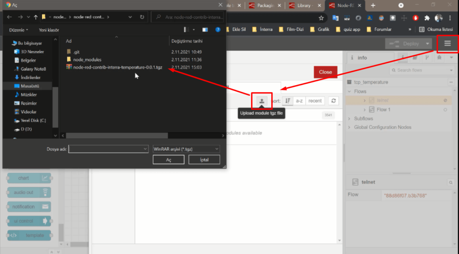Open the Deploy options dropdown arrow
459x254 pixels.
pos(427,43)
